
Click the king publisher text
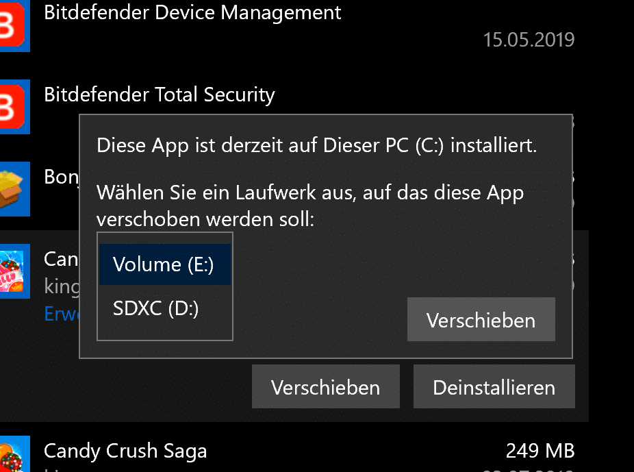click(62, 287)
